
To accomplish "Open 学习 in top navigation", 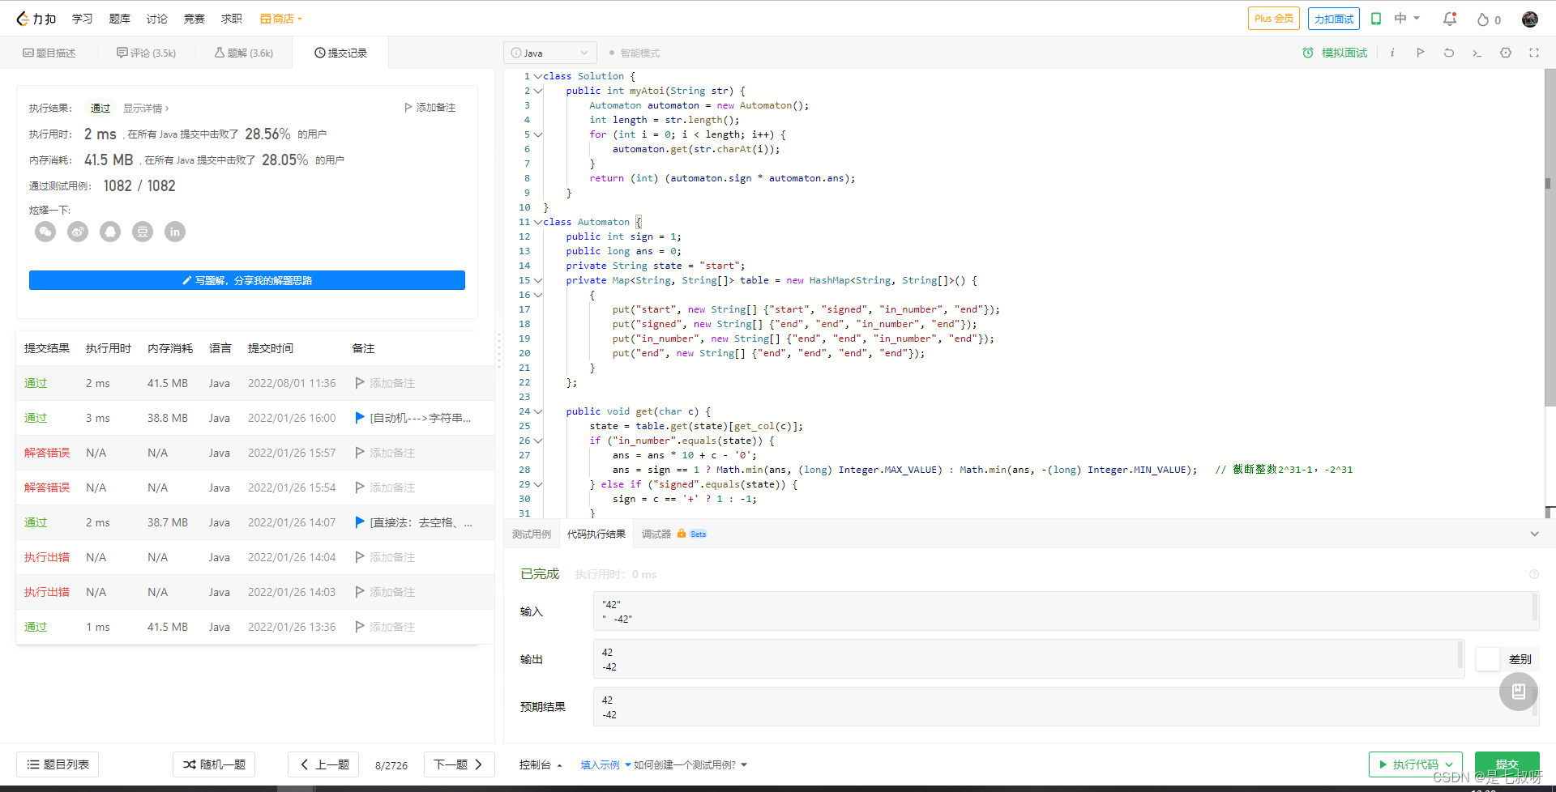I will coord(83,19).
